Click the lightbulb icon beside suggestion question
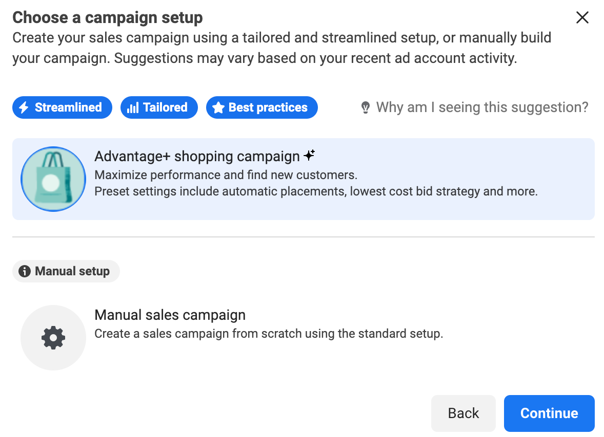The height and width of the screenshot is (437, 604). coord(366,107)
